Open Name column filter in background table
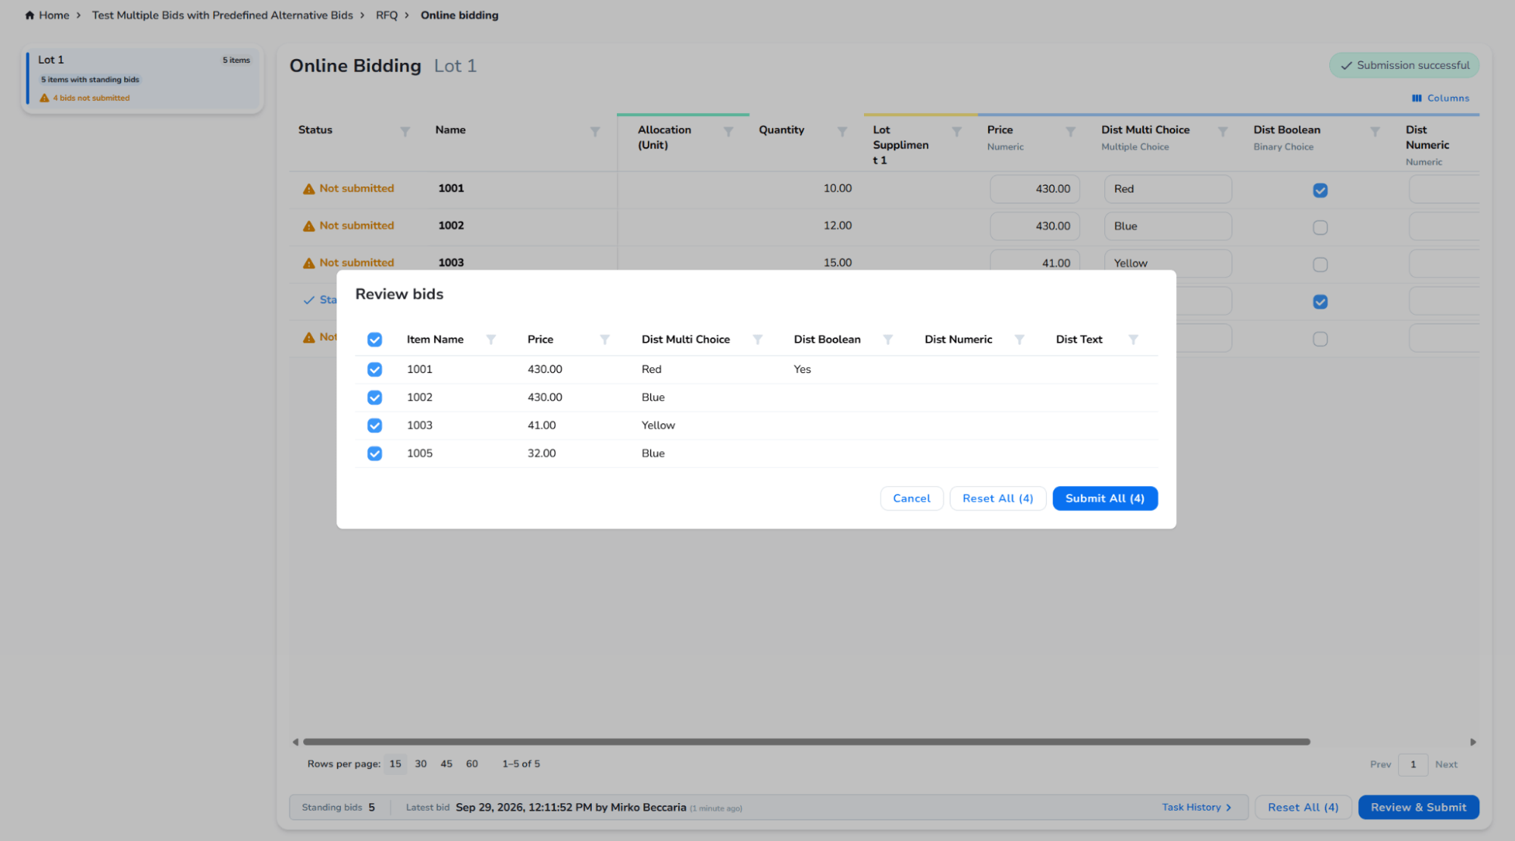The height and width of the screenshot is (841, 1515). pyautogui.click(x=595, y=132)
